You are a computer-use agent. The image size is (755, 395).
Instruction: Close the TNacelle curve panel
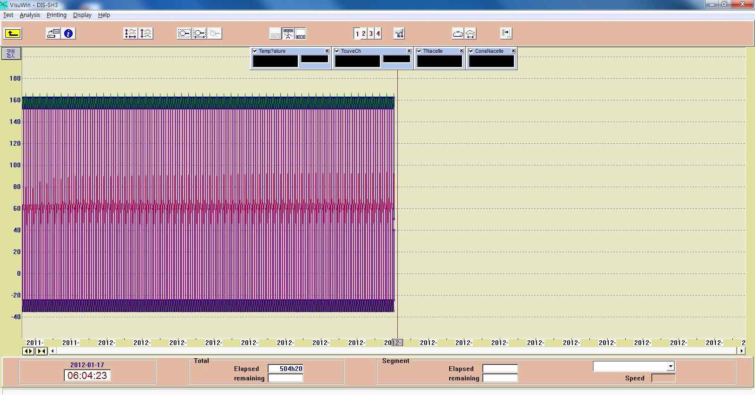(x=461, y=51)
